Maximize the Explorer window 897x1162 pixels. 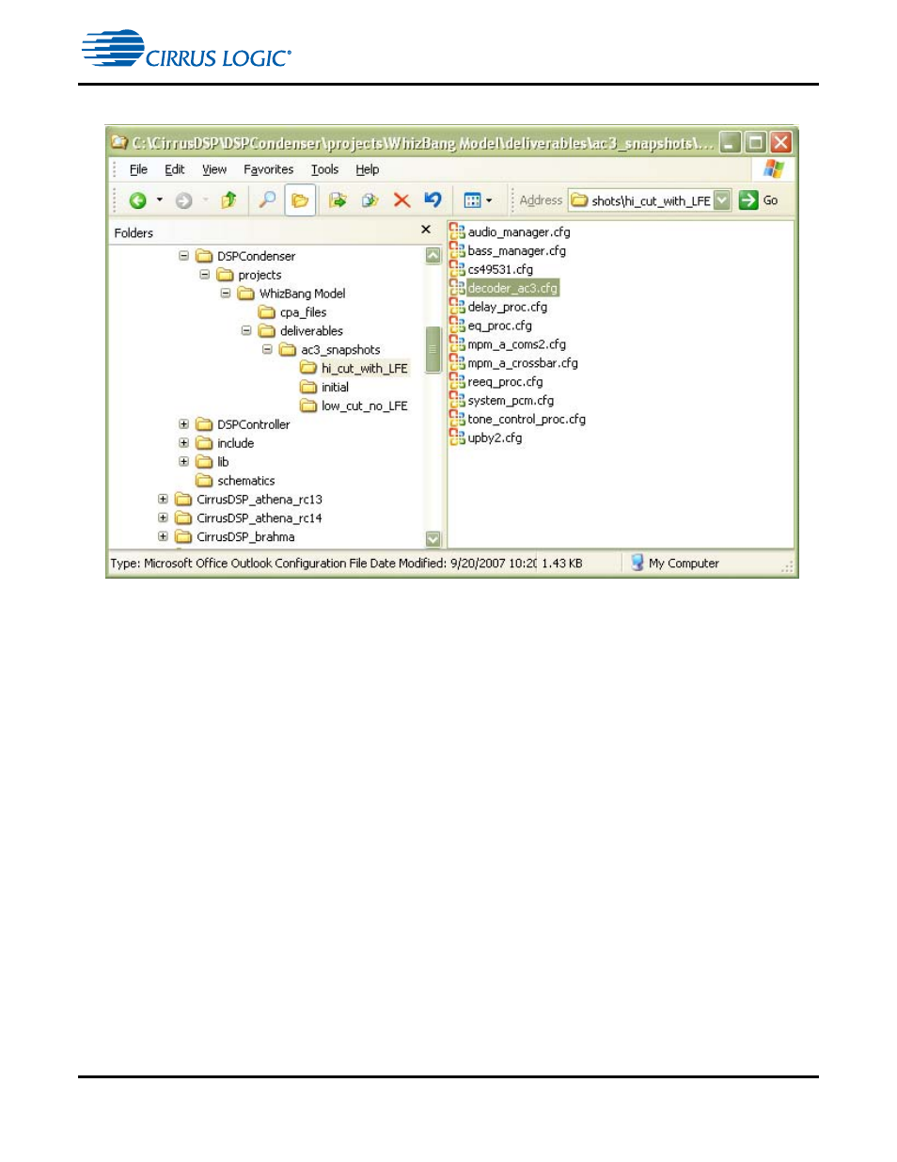[755, 142]
